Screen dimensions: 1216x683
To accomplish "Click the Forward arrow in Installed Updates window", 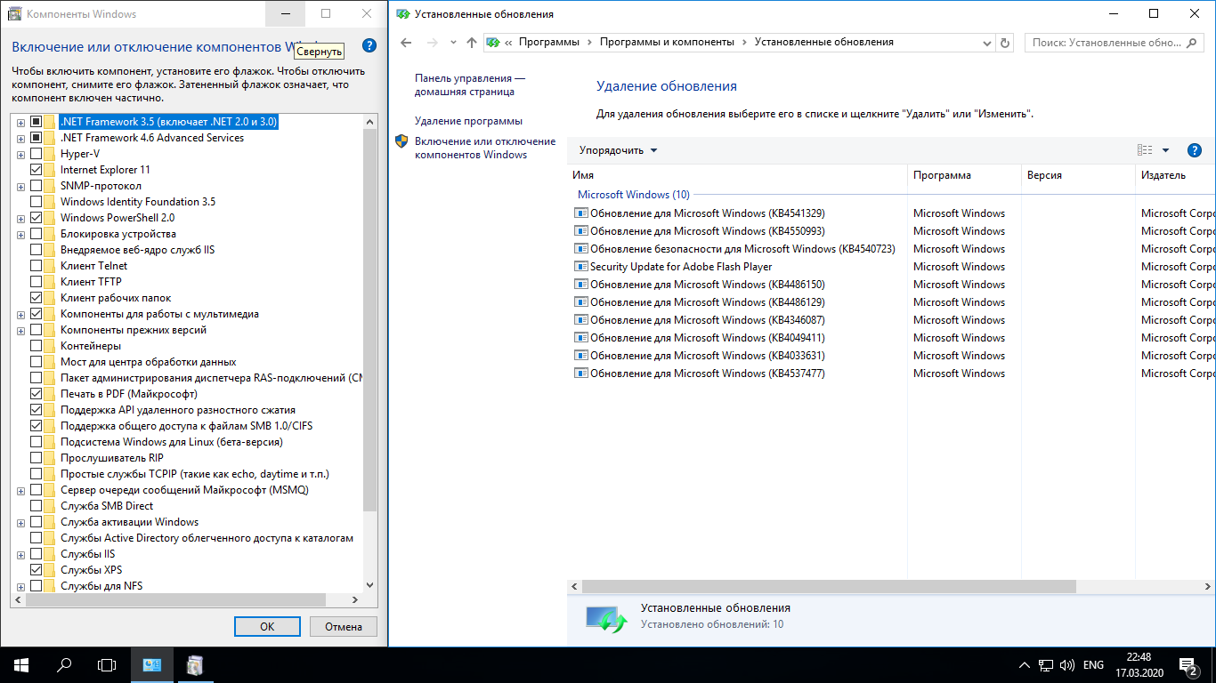I will 433,43.
